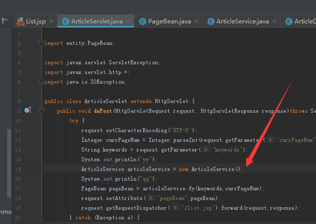
Task: Click the fold end marker at line 6
Action: click(42, 82)
